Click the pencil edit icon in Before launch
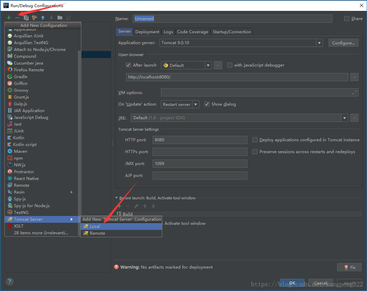Screen dimensions: 367x291 (136, 206)
